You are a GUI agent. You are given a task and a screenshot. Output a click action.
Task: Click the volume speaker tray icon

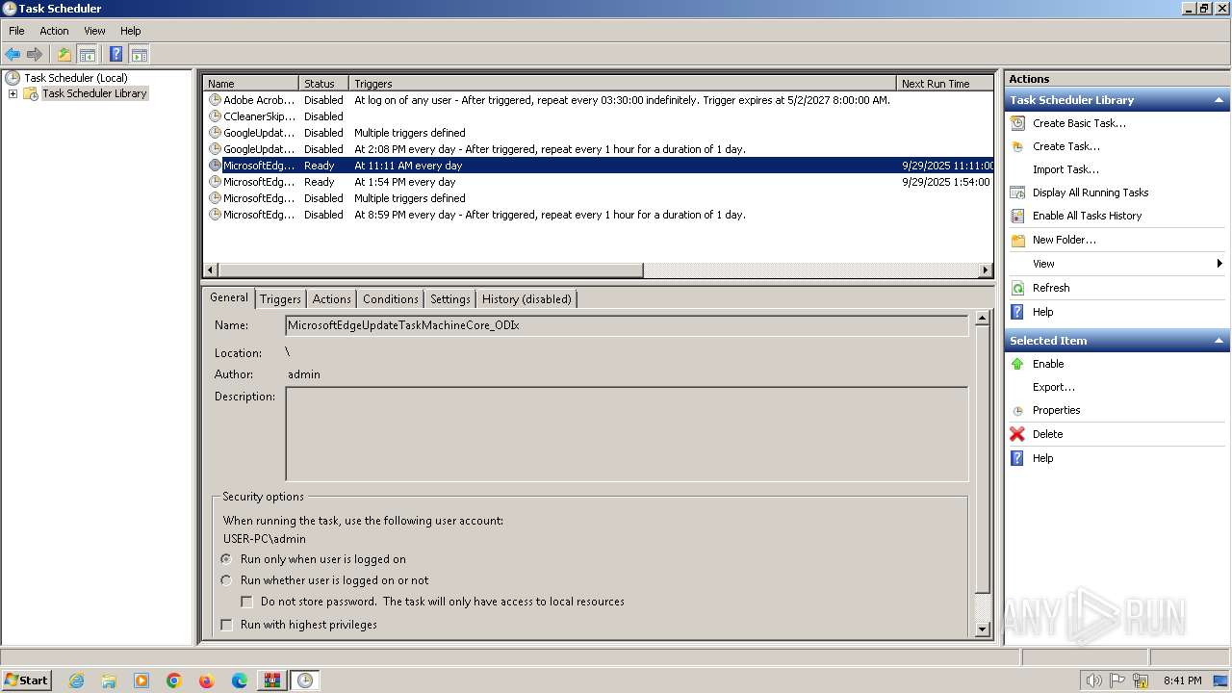click(x=1093, y=680)
